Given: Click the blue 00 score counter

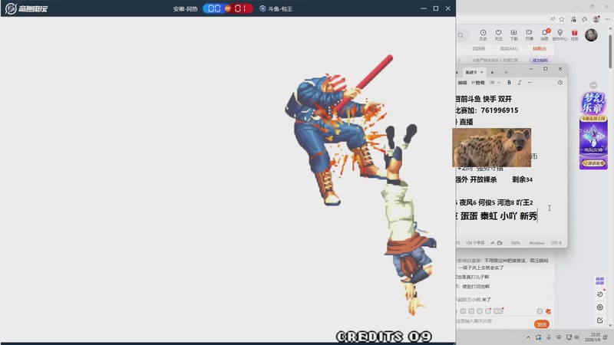Looking at the screenshot, I should pos(214,8).
